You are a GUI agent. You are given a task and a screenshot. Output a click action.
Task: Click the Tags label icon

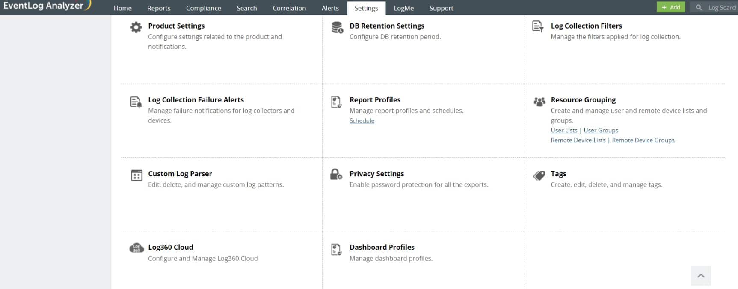pyautogui.click(x=539, y=175)
